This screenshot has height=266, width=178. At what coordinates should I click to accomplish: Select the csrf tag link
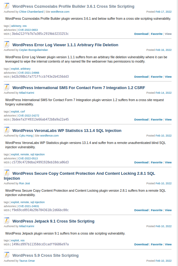point(23,112)
